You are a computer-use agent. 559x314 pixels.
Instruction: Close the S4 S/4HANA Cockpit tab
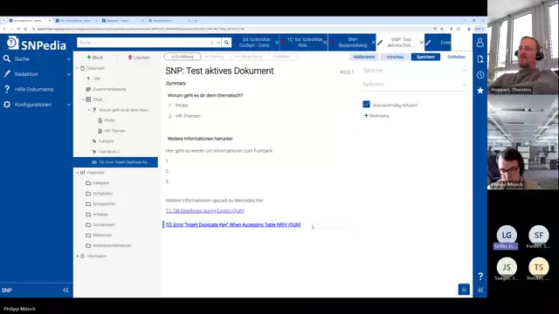coord(277,43)
